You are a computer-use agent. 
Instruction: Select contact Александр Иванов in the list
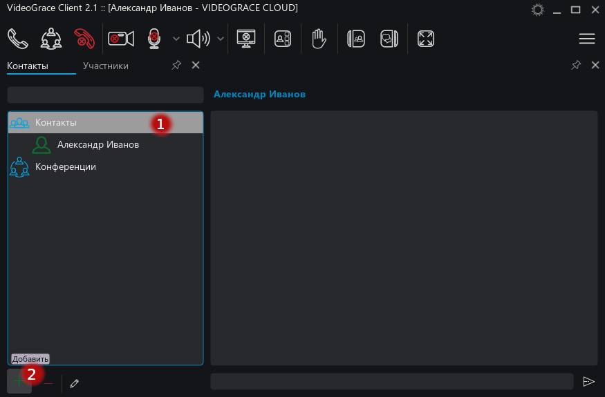click(x=97, y=144)
